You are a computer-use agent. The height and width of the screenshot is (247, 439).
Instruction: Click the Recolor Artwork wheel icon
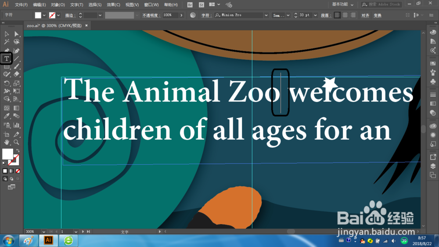coord(193,15)
